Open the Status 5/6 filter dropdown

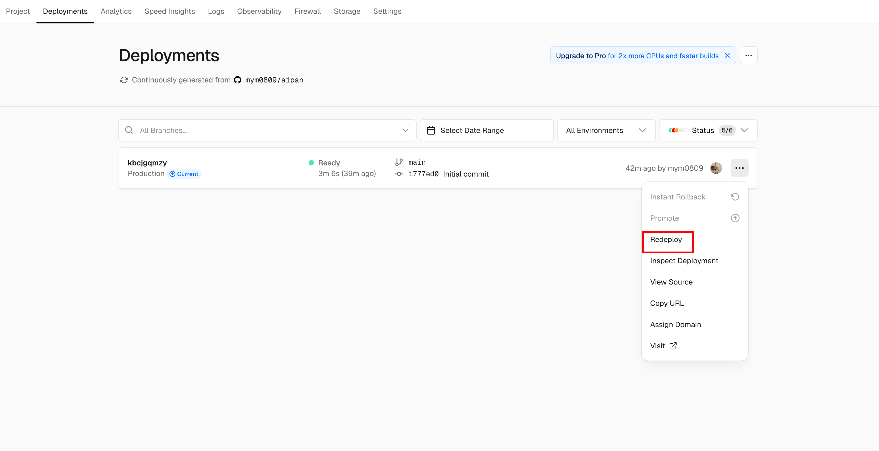(x=708, y=130)
